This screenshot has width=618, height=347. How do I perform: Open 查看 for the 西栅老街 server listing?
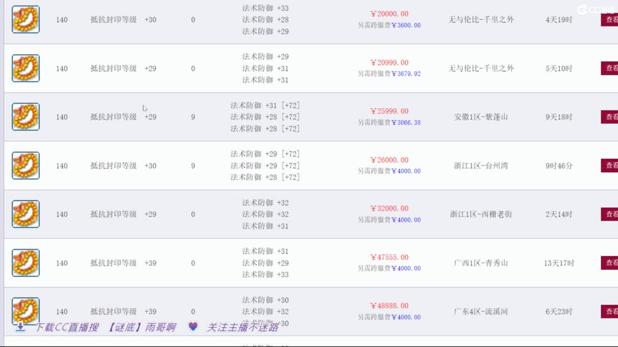click(x=610, y=214)
